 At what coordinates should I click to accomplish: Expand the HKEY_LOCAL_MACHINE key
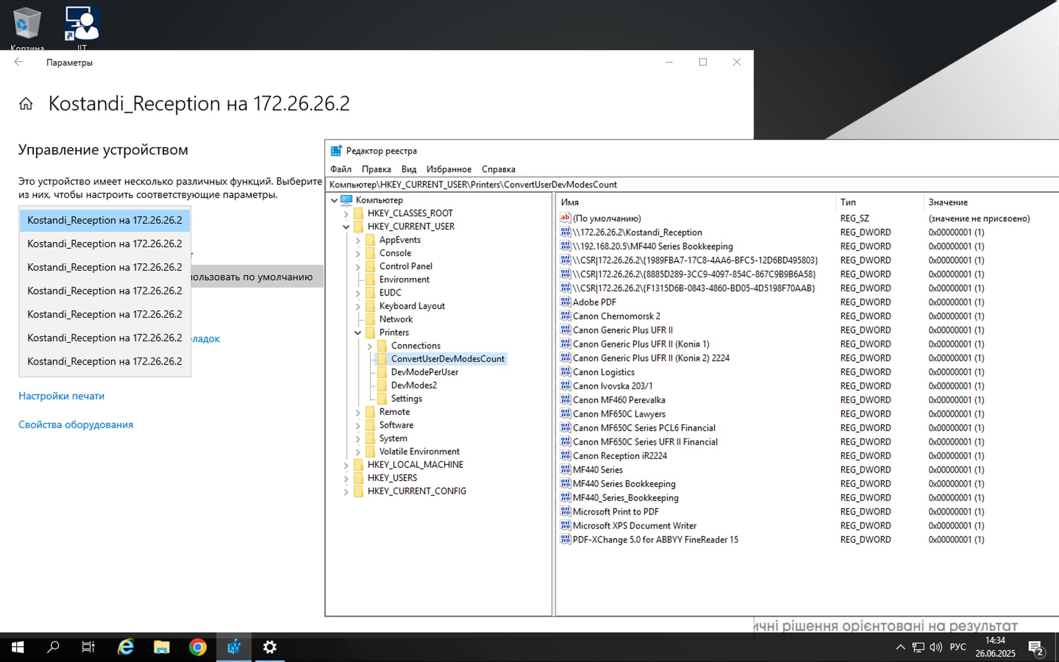click(x=346, y=465)
